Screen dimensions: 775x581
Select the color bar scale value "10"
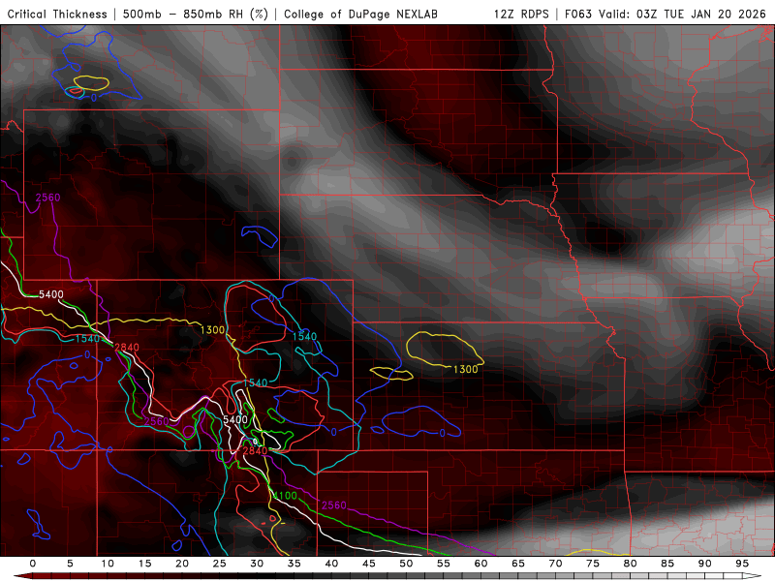[x=108, y=564]
